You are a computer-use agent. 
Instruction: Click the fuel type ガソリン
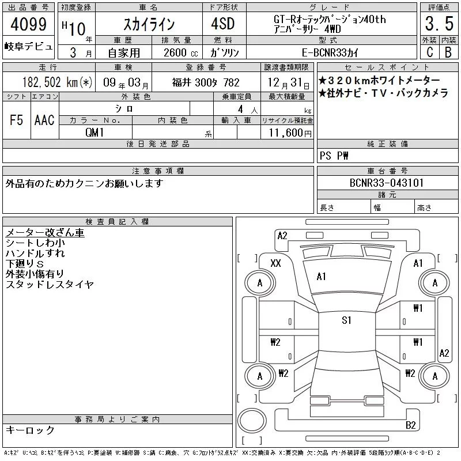[224, 53]
